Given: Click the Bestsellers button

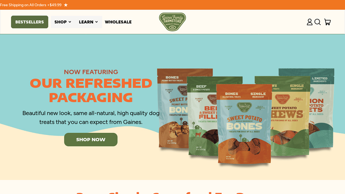Looking at the screenshot, I should point(29,22).
